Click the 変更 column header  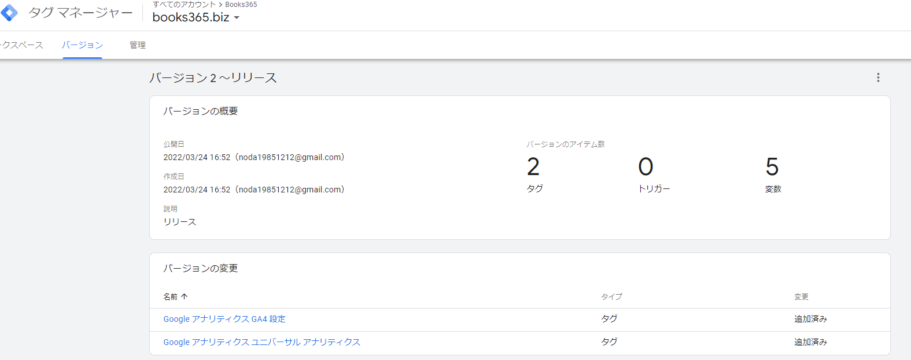coord(801,296)
